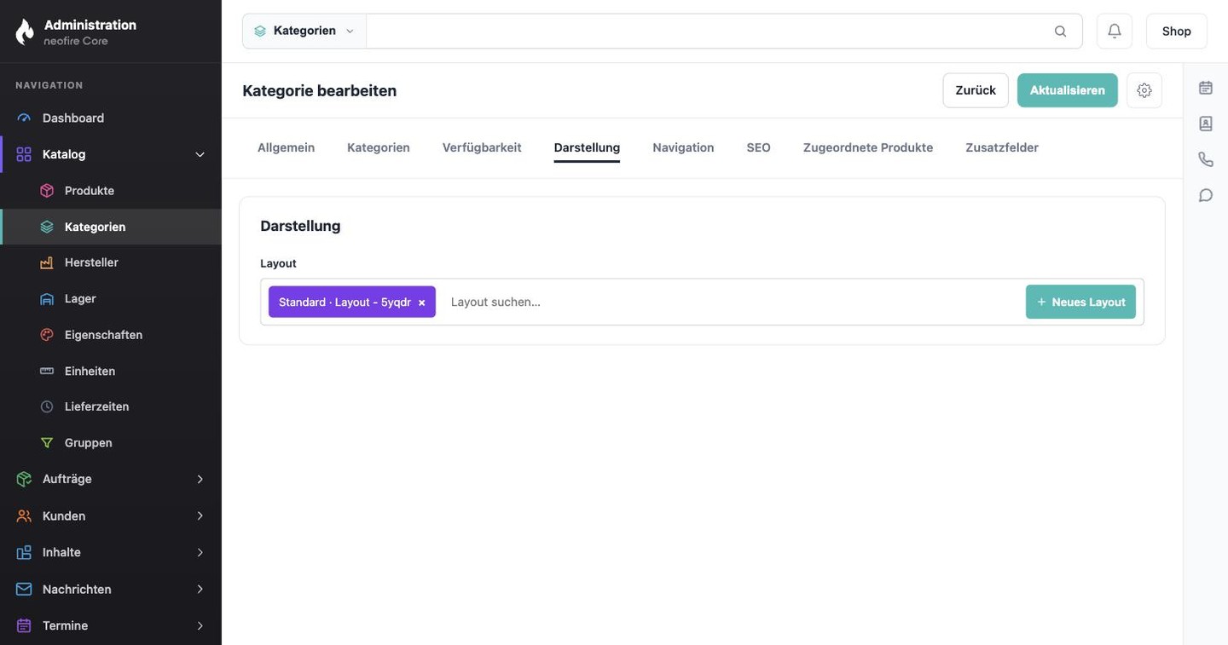Open the Navigation tab
Viewport: 1228px width, 645px height.
[683, 147]
